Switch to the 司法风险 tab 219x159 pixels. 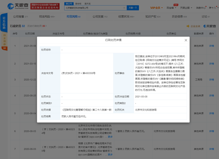click(x=47, y=17)
